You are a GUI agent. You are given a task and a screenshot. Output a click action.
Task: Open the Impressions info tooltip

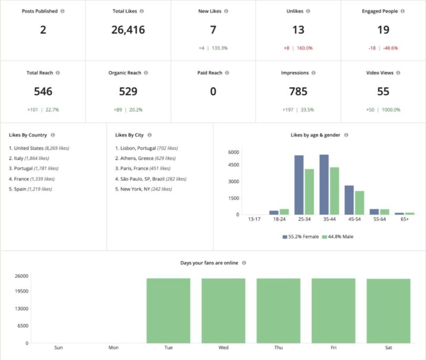click(x=313, y=73)
